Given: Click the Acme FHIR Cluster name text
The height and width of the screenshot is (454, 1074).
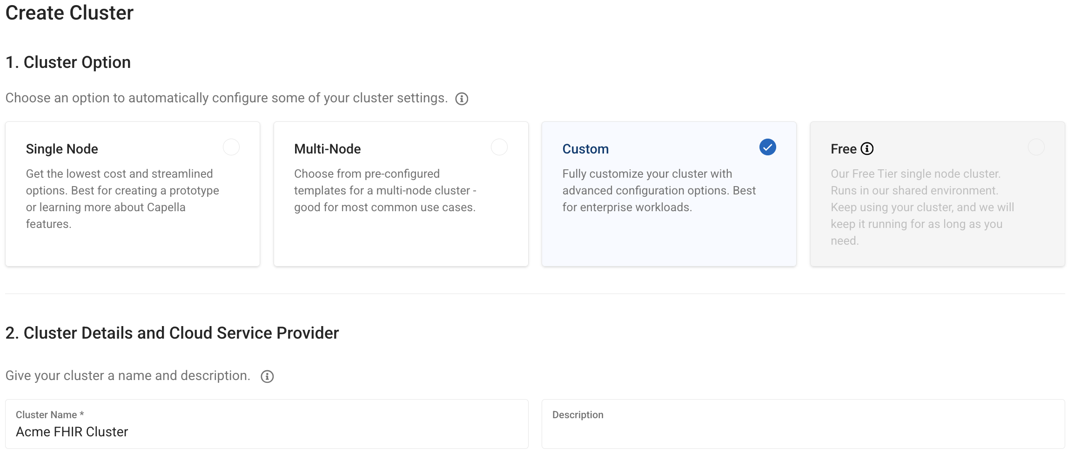Looking at the screenshot, I should tap(72, 432).
